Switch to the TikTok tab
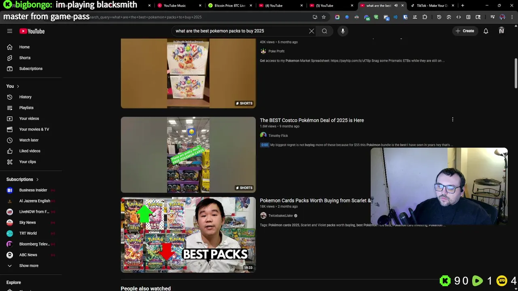This screenshot has height=291, width=518. pos(432,6)
